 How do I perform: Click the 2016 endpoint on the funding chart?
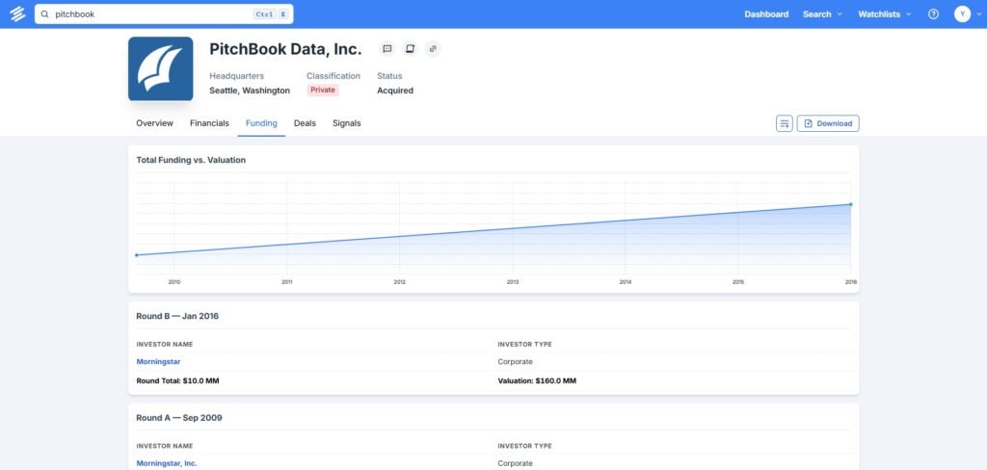click(850, 204)
